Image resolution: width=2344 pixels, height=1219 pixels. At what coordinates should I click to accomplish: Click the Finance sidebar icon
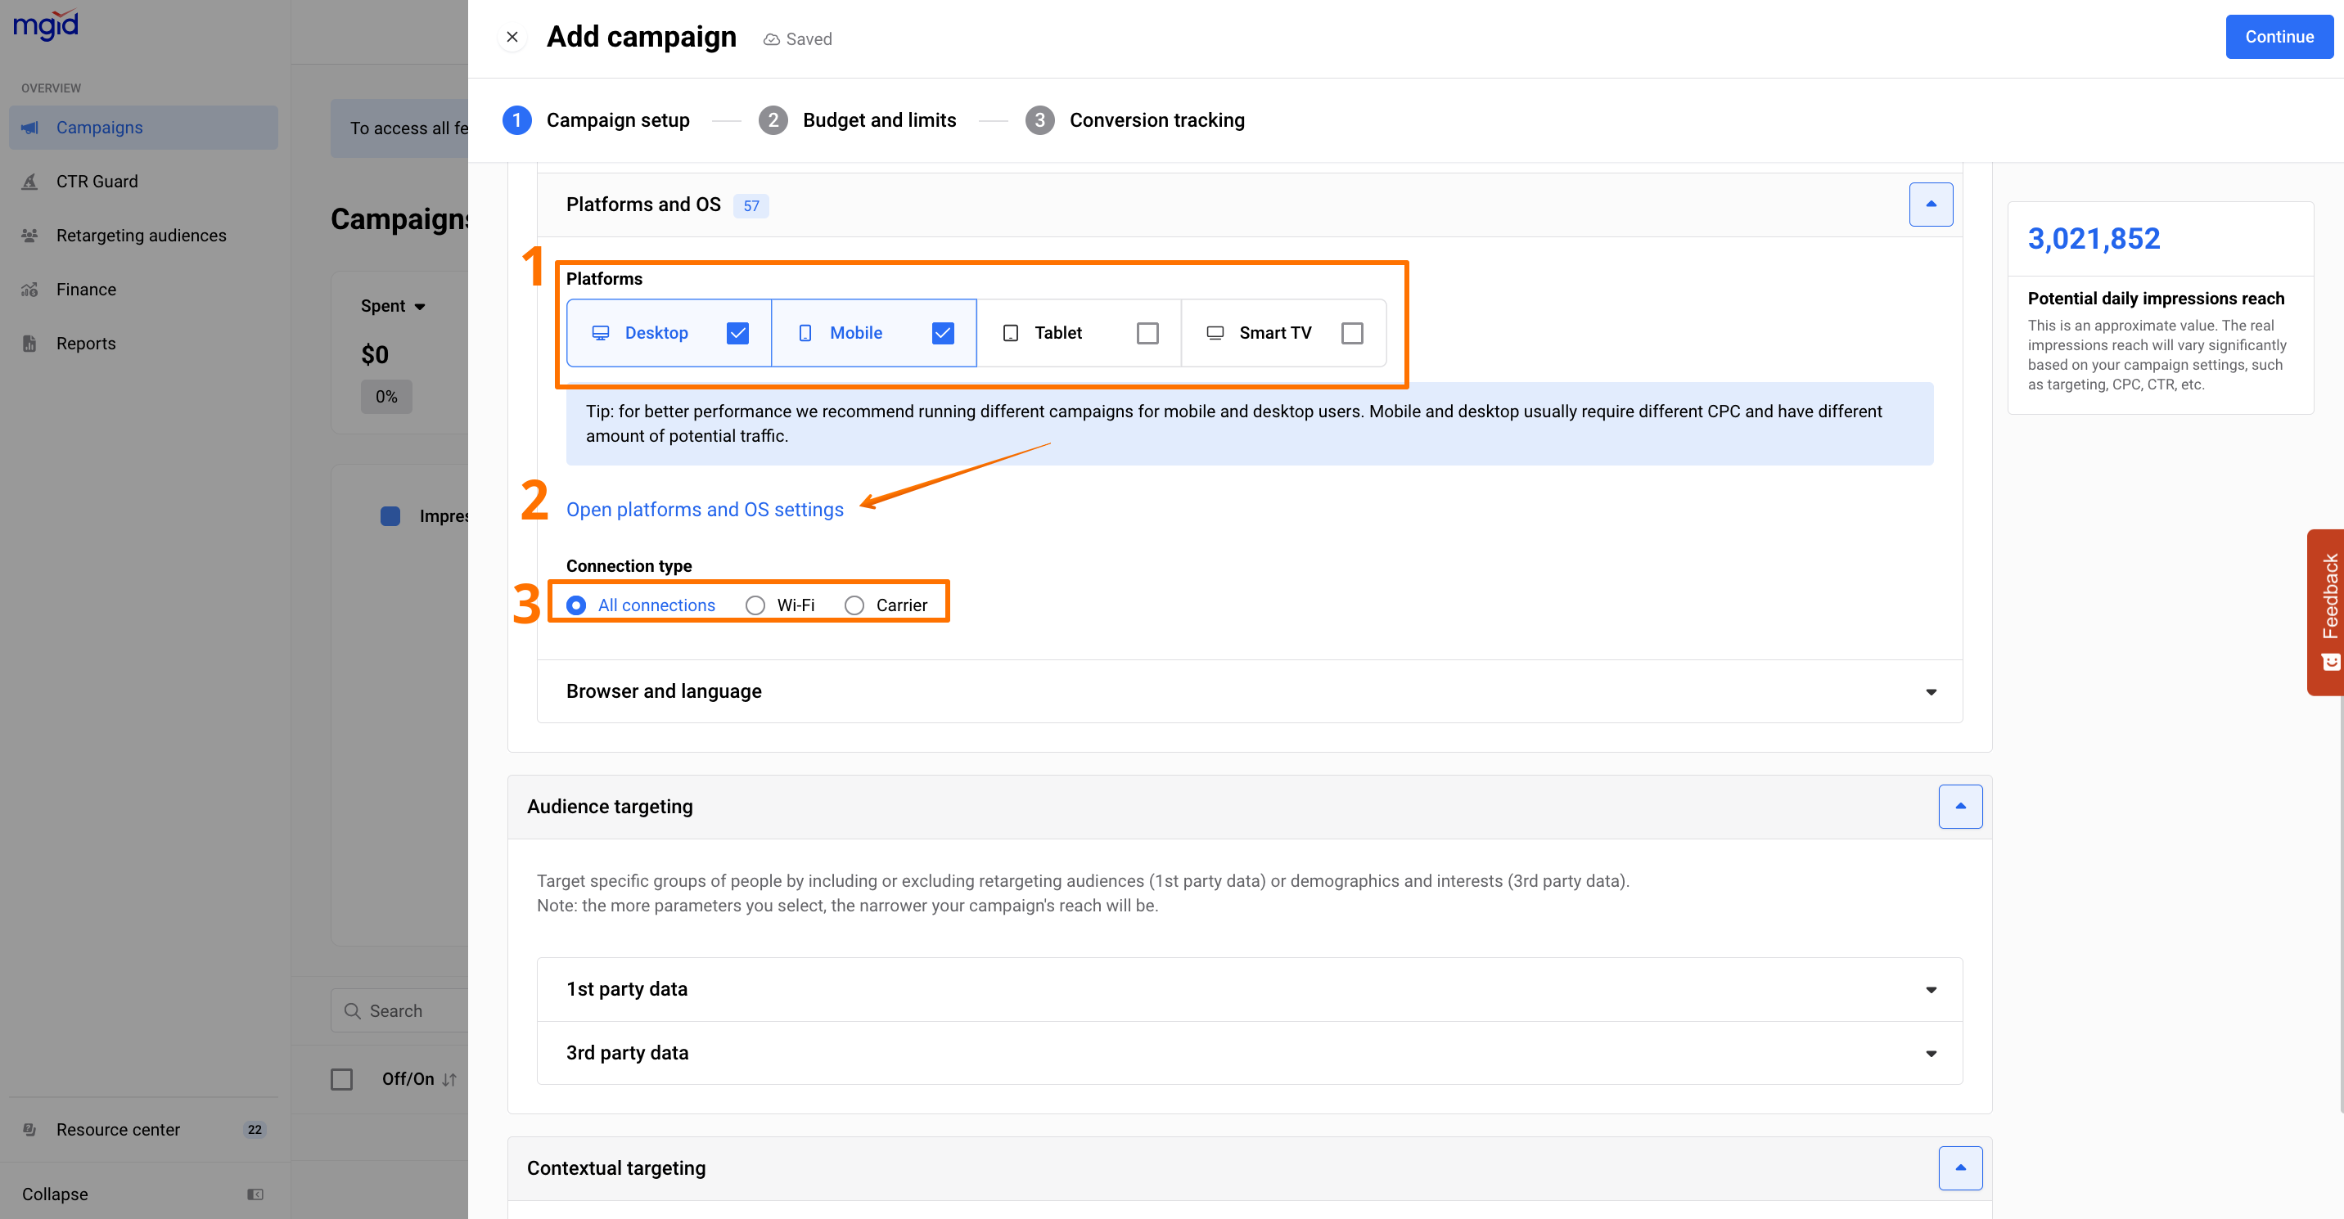pos(30,290)
